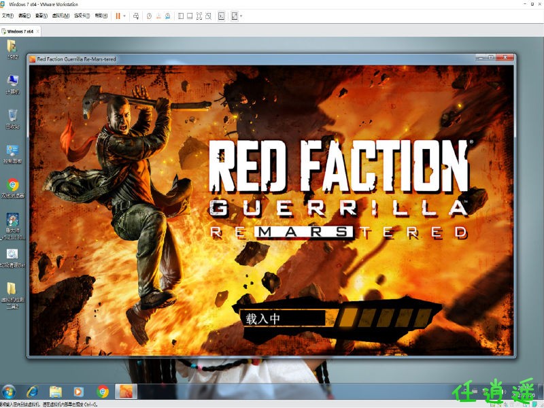Close the Red Faction Guerrilla game window
544x408 pixels.
click(505, 58)
